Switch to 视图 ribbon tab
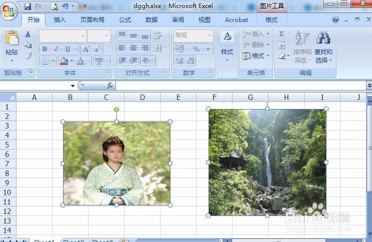The width and height of the screenshot is (372, 242). [204, 20]
